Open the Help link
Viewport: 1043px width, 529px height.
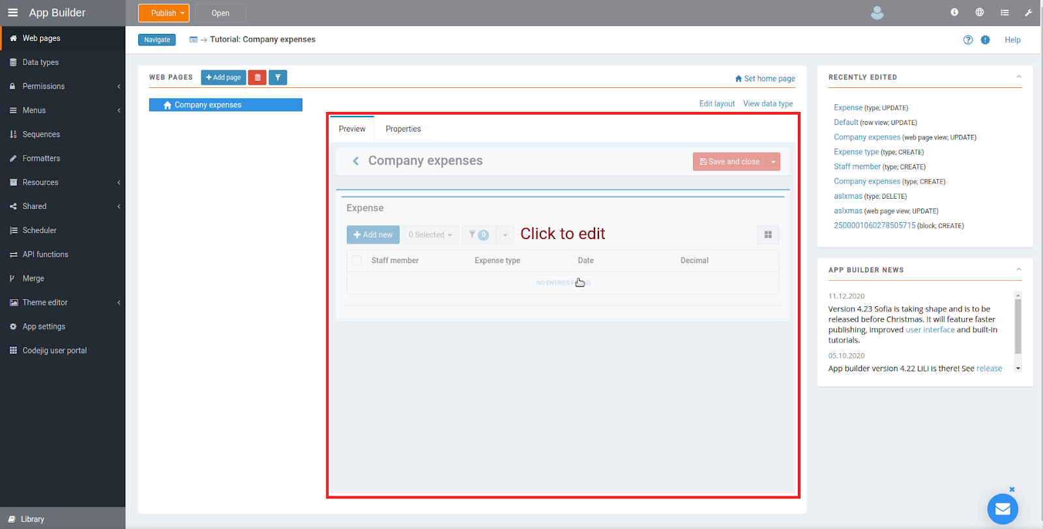(x=1012, y=40)
